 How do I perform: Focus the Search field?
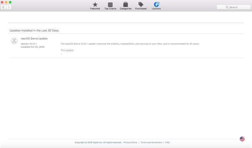pyautogui.click(x=233, y=7)
